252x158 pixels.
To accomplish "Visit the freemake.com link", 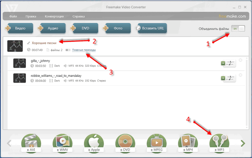I will click(x=232, y=16).
